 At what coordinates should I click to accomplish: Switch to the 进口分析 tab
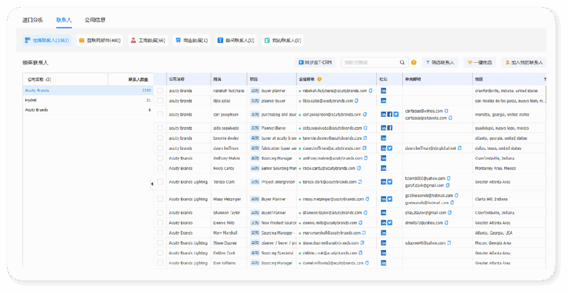click(32, 20)
